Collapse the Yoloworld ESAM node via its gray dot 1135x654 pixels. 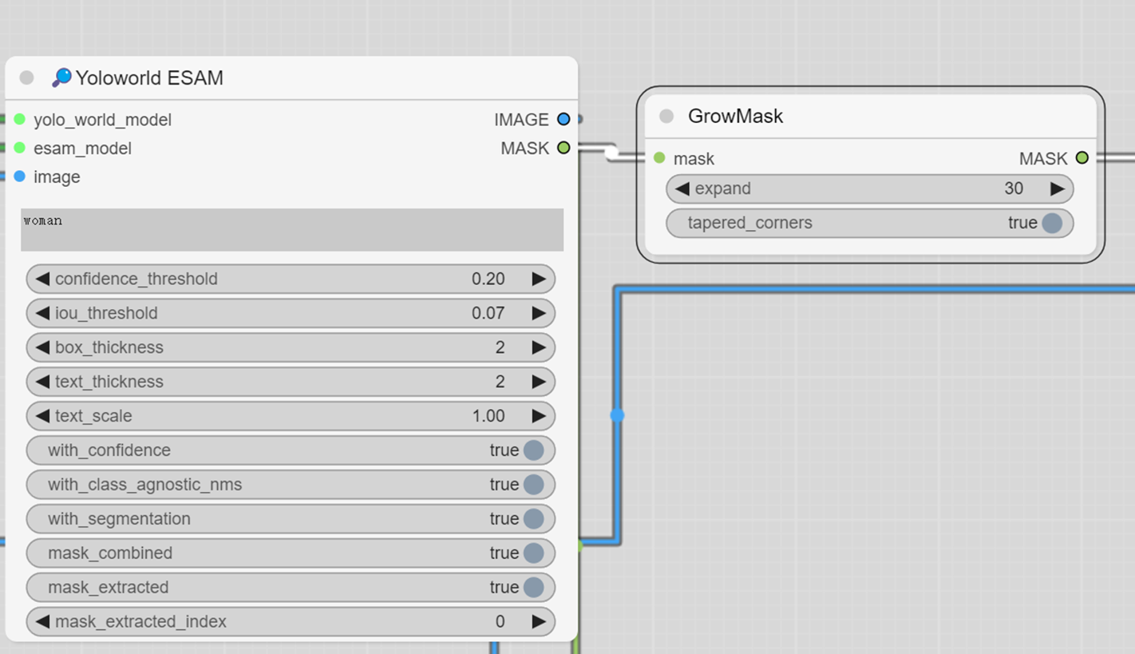[27, 77]
